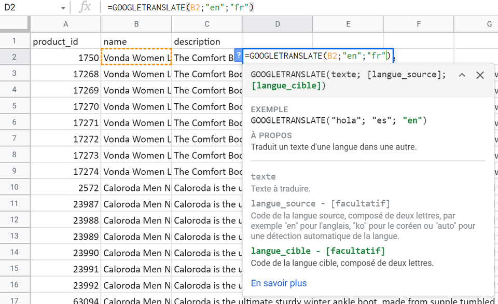Select the cell containing 23988
The image size is (498, 304).
tap(65, 219)
